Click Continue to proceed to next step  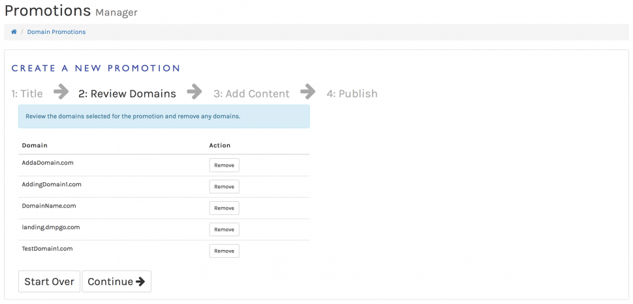[116, 282]
